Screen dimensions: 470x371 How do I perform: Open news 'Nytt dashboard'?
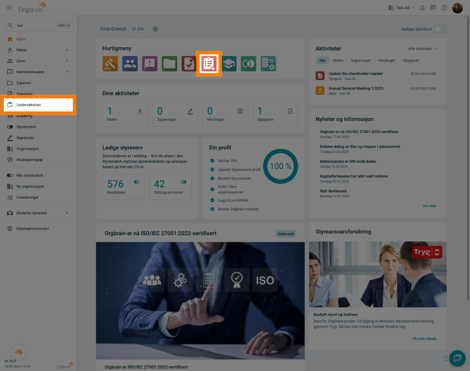(333, 191)
